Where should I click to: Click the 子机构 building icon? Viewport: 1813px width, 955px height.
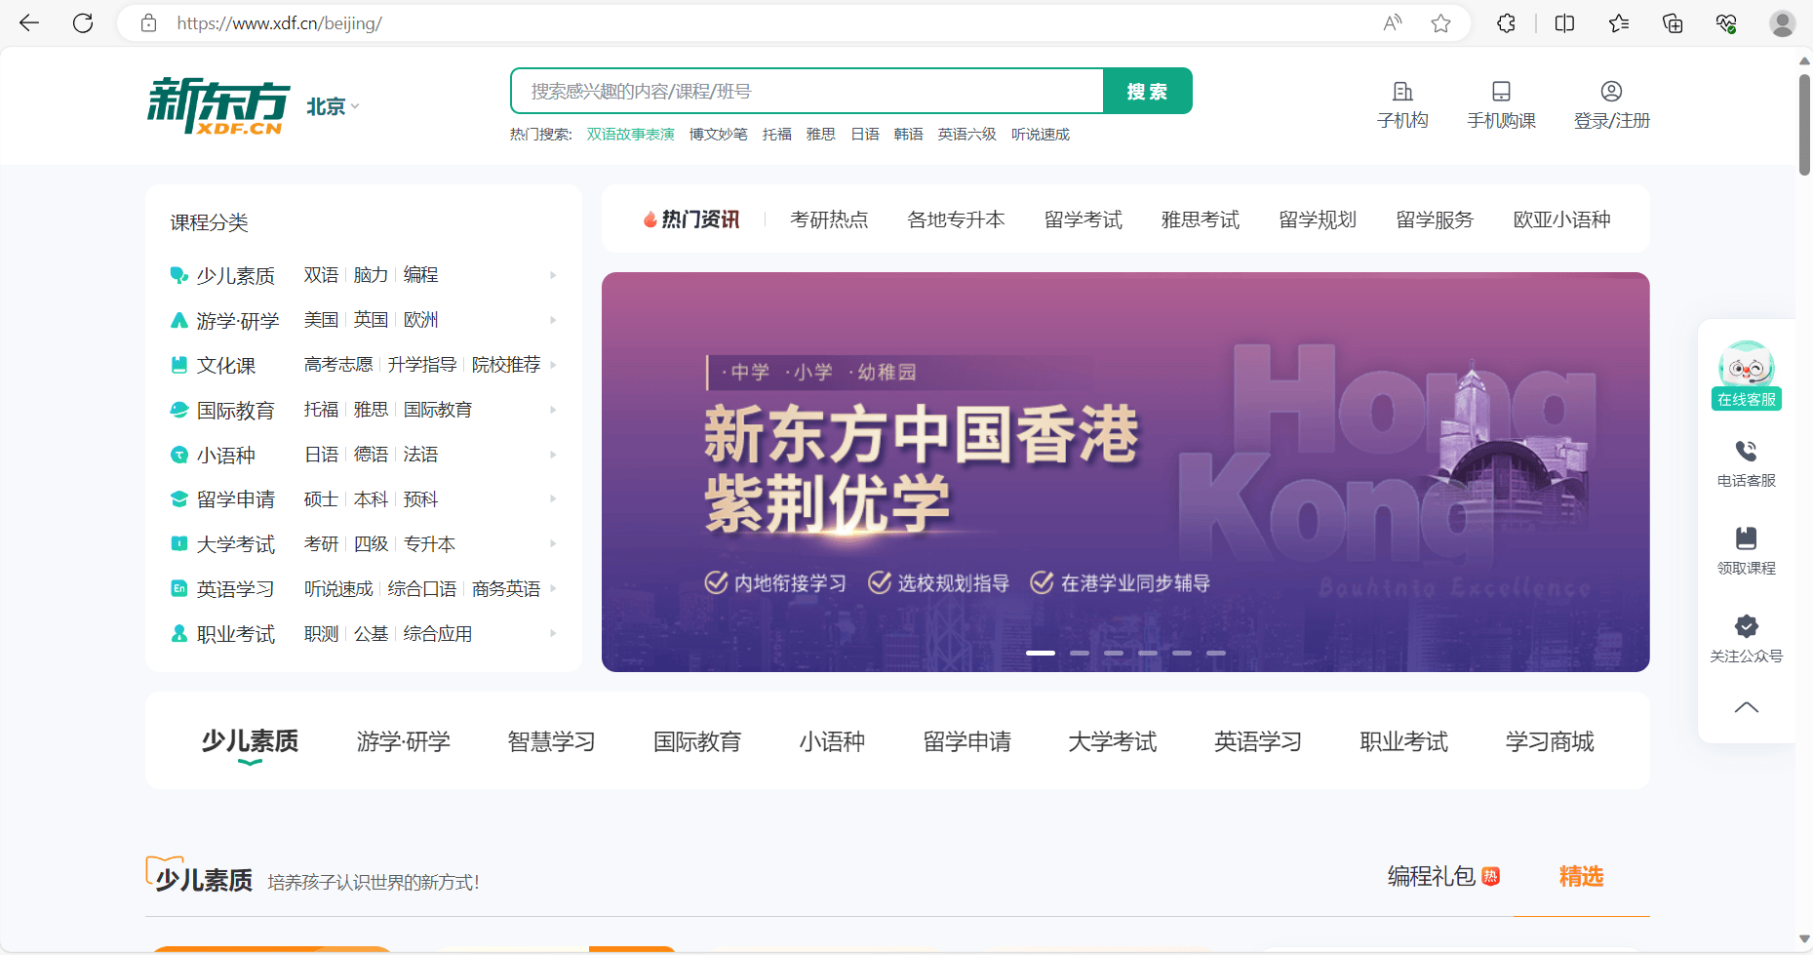pos(1402,92)
